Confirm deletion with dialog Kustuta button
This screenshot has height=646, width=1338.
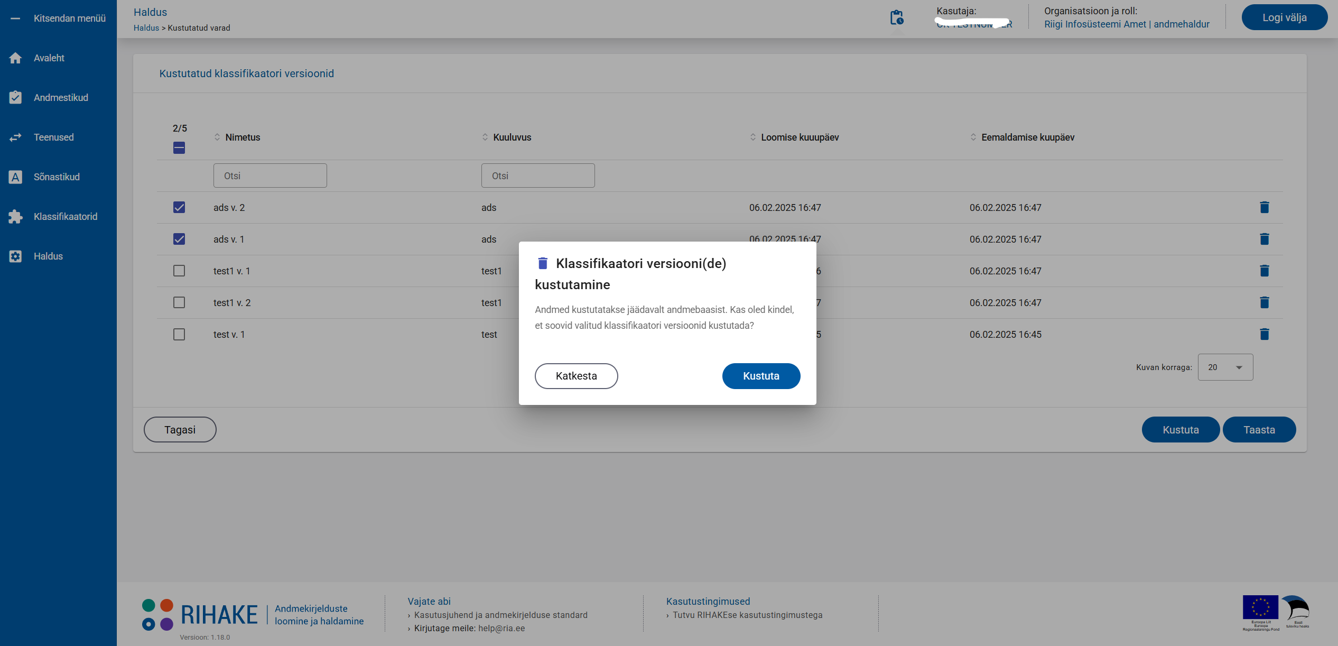(x=761, y=376)
